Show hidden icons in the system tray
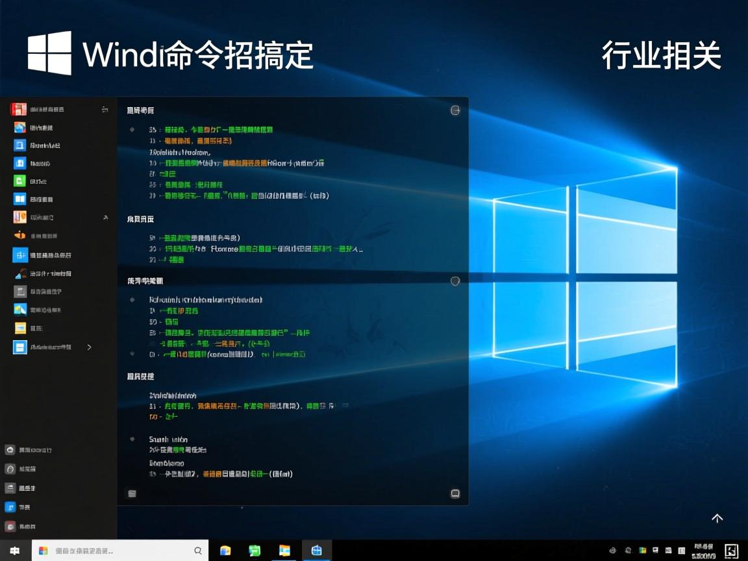Viewport: 748px width, 561px height. click(612, 550)
